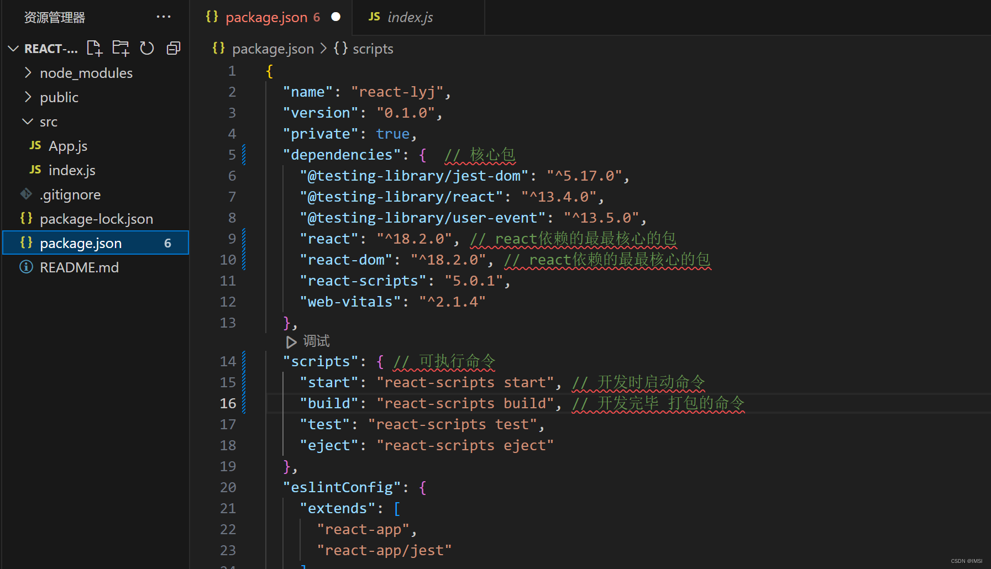Switch to the index.js editor tab

click(417, 17)
